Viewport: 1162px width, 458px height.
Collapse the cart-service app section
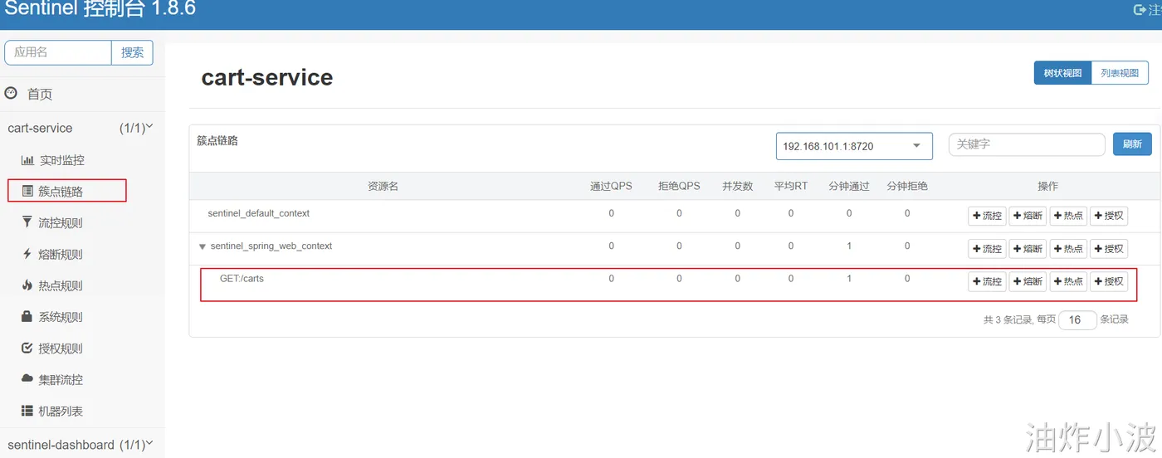click(x=81, y=128)
